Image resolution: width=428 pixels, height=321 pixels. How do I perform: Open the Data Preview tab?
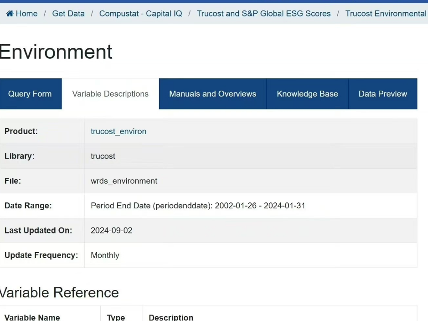[382, 93]
